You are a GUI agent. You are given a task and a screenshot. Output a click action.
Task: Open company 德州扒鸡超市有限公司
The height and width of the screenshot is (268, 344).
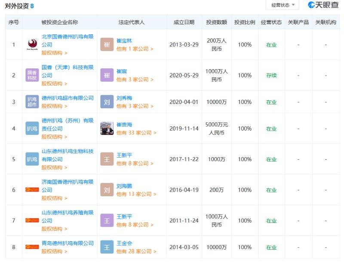68,98
